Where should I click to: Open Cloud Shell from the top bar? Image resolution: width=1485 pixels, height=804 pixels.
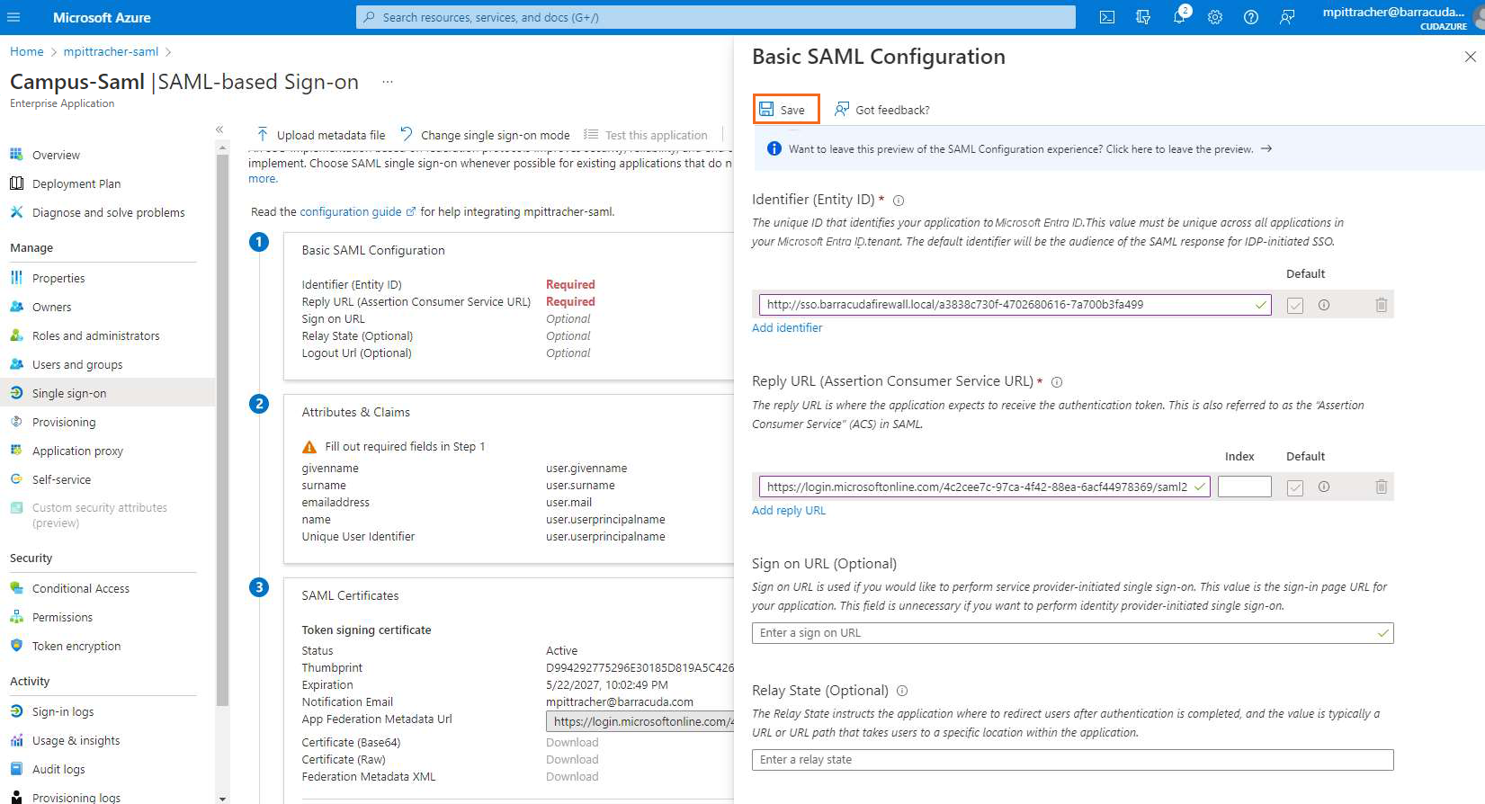pyautogui.click(x=1107, y=17)
